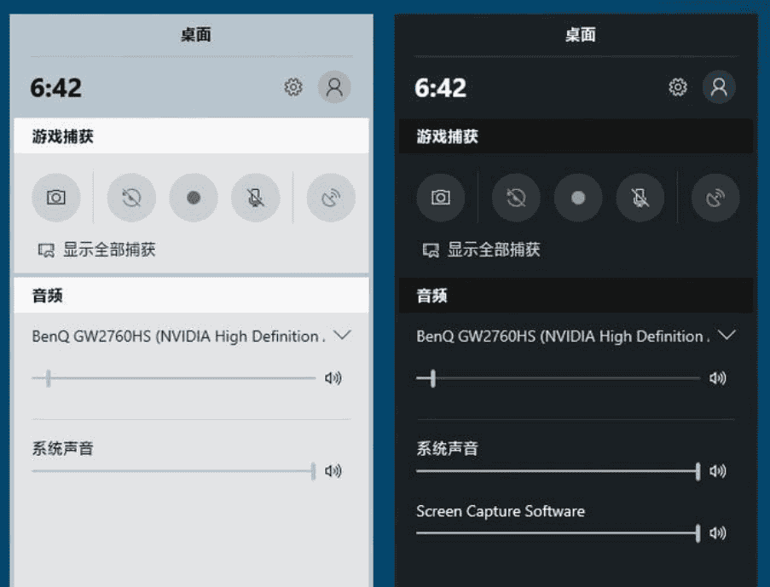Take a screenshot in the light panel
Image resolution: width=770 pixels, height=587 pixels.
pos(56,198)
